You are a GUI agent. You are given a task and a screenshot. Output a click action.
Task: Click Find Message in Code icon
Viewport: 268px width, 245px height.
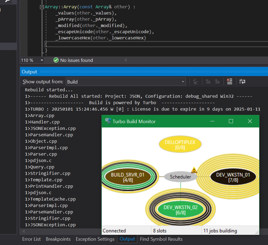tap(195, 82)
